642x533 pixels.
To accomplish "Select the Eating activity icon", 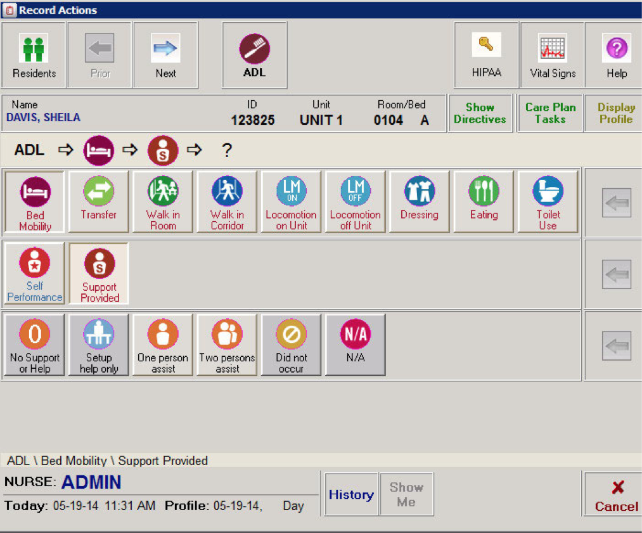I will pyautogui.click(x=484, y=202).
